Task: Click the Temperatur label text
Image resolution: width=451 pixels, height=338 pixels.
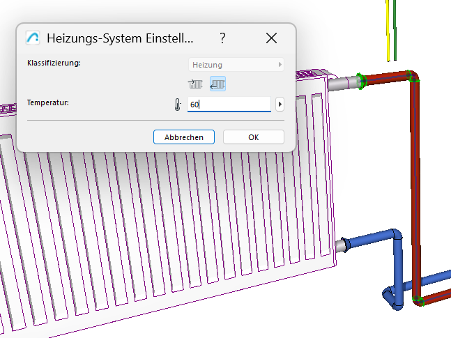Action: [47, 102]
